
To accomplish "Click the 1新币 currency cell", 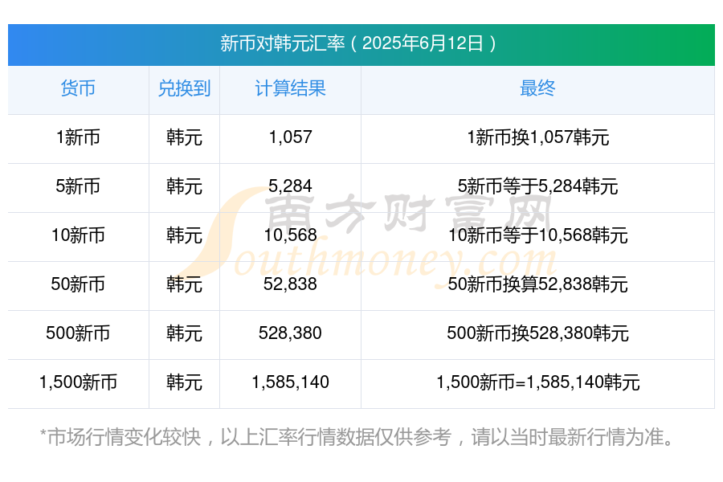I will 78,137.
